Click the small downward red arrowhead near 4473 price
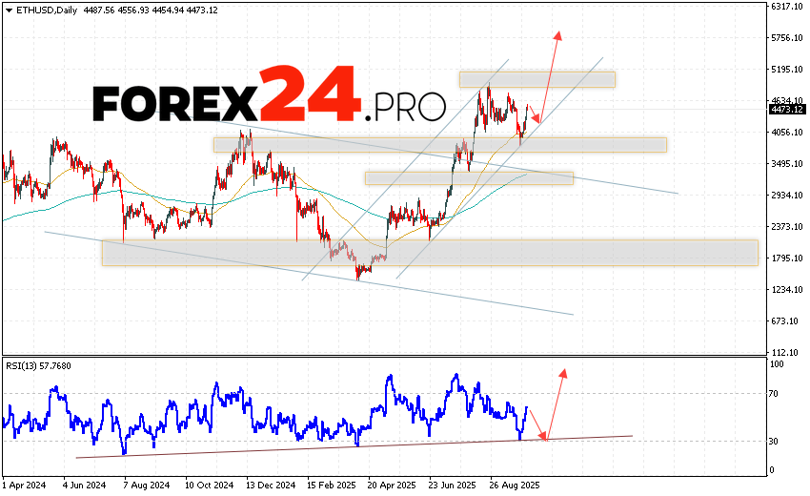Viewport: 810px width, 496px height. 534,120
